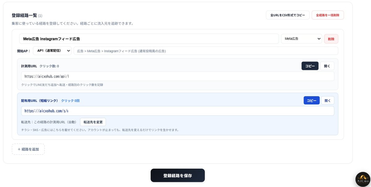Copy the 計測用URL
This screenshot has width=371, height=187.
(x=310, y=66)
